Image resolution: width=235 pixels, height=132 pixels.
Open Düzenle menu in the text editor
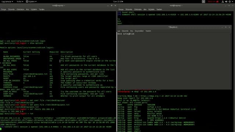[x=125, y=31]
